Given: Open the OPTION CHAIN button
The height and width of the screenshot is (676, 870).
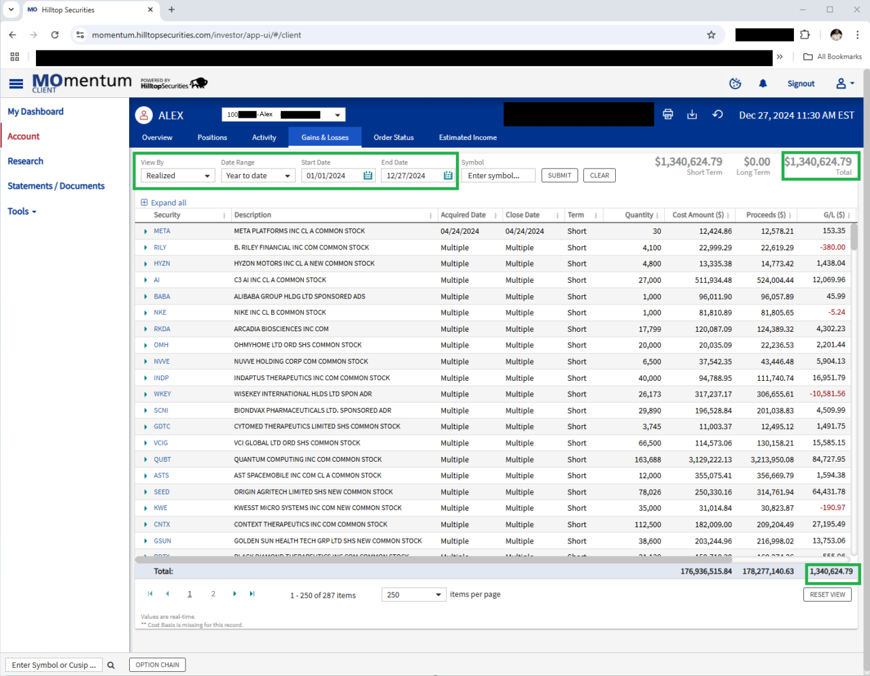Looking at the screenshot, I should 158,665.
